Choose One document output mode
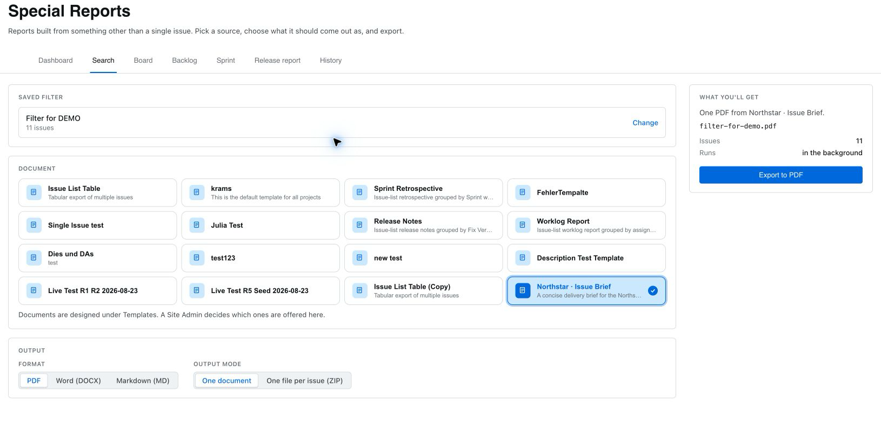The width and height of the screenshot is (881, 438). [226, 381]
